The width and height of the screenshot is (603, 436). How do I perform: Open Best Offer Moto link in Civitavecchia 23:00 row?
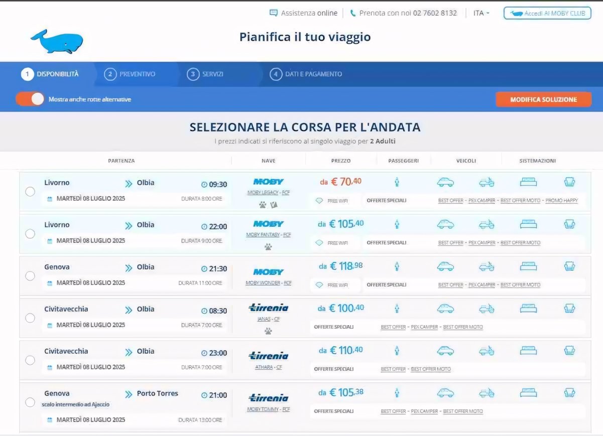tap(431, 369)
